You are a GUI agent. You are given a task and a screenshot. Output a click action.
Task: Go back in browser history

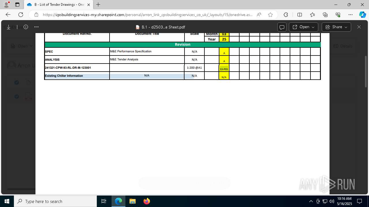[8, 15]
